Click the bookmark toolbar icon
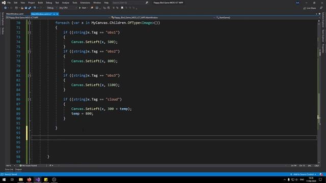Viewport: 326px width, 183px height. click(x=122, y=8)
